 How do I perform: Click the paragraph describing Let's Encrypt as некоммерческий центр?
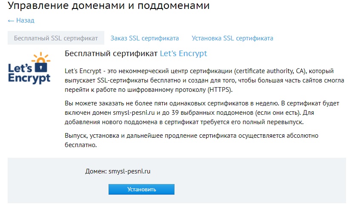pos(204,80)
